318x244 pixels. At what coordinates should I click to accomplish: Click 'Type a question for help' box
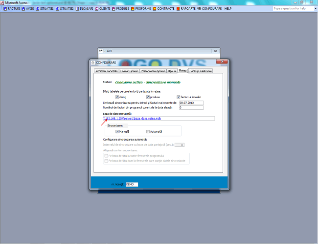(293, 8)
